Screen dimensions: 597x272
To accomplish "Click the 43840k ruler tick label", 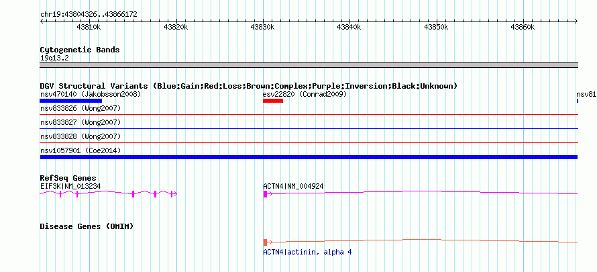I will [x=349, y=27].
